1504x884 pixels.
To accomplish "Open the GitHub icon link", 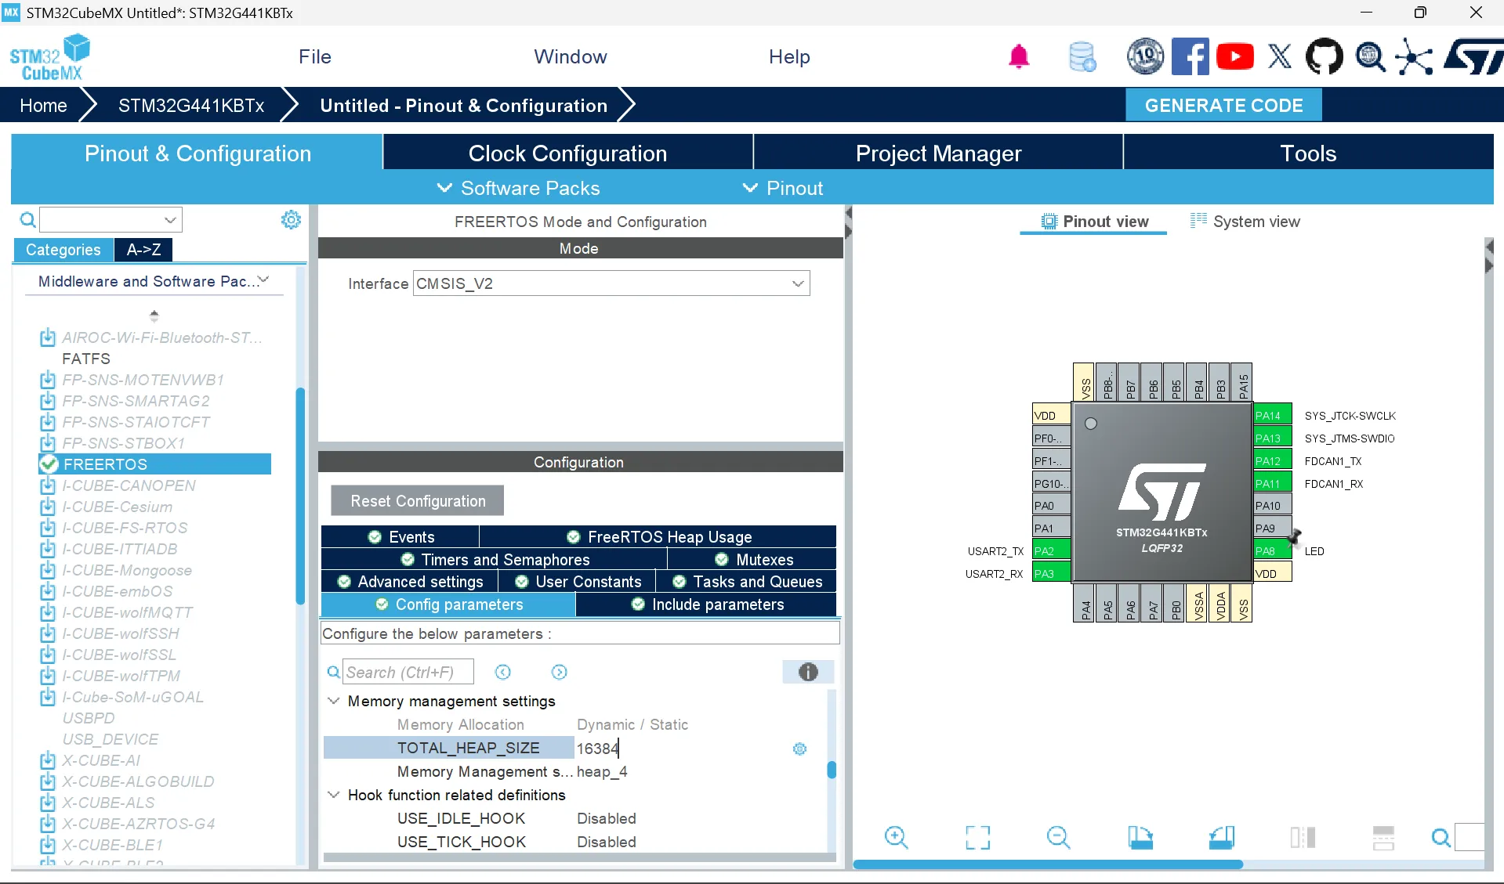I will coord(1324,57).
